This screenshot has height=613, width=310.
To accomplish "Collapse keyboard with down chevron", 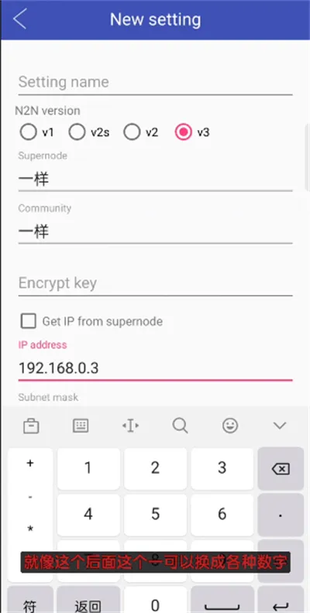I will point(280,426).
